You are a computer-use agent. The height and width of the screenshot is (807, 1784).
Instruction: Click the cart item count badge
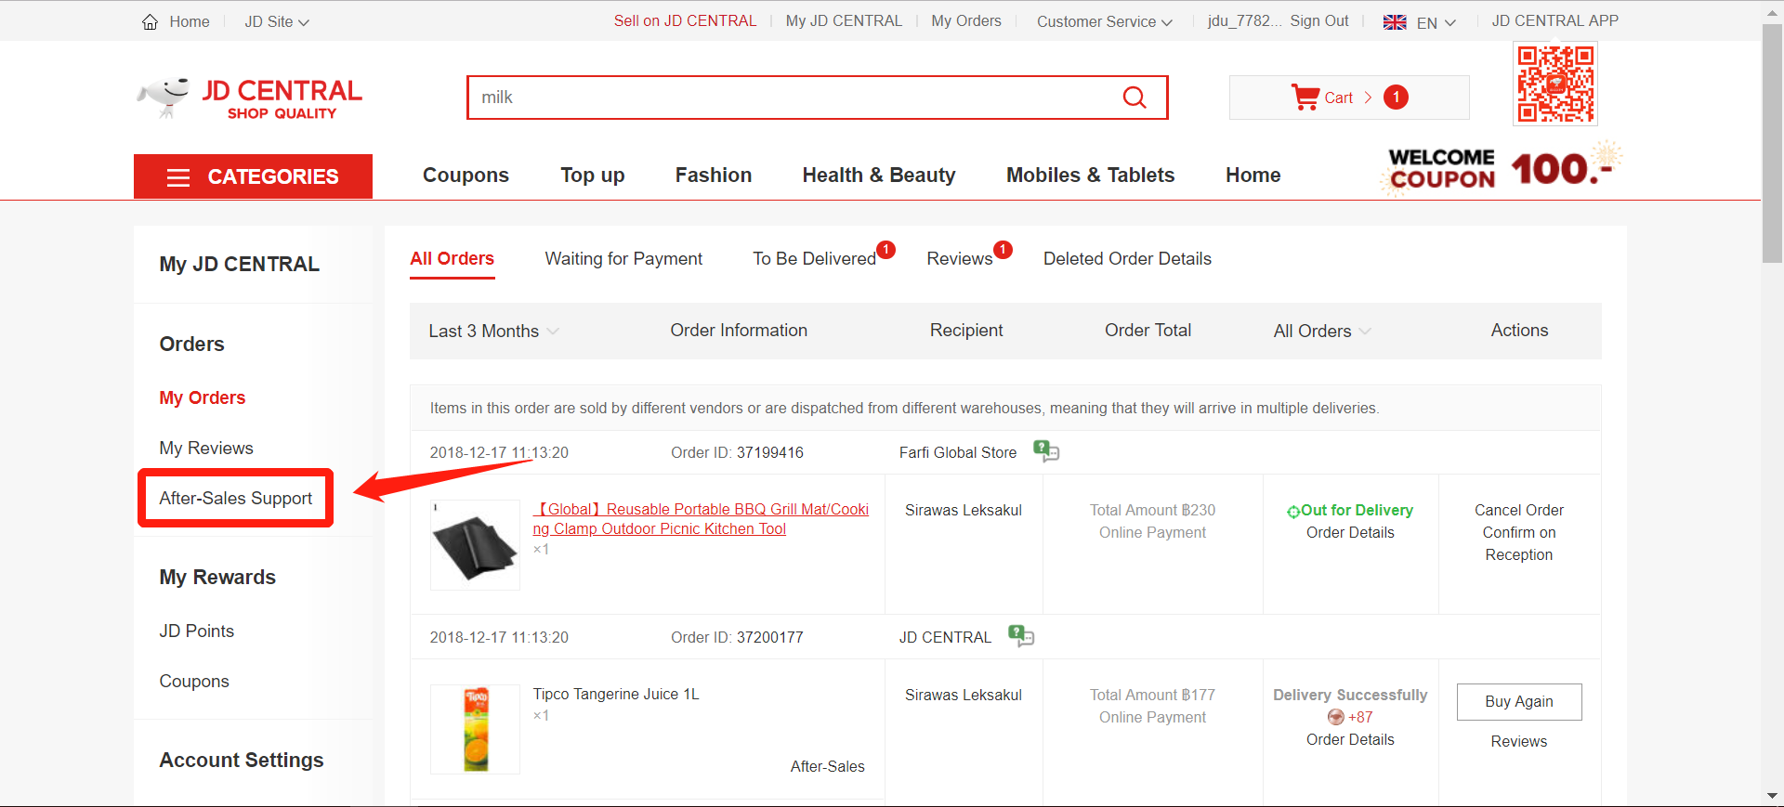(x=1396, y=98)
